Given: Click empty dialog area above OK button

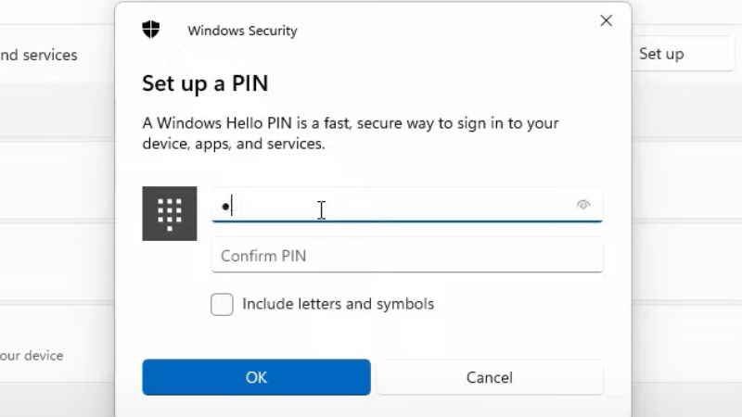Looking at the screenshot, I should (x=373, y=338).
